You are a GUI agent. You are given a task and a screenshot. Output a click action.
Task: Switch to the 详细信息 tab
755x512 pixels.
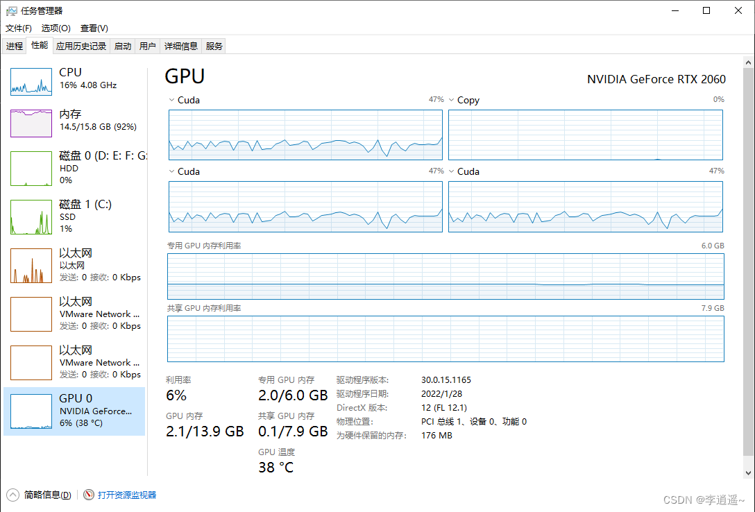click(x=180, y=46)
